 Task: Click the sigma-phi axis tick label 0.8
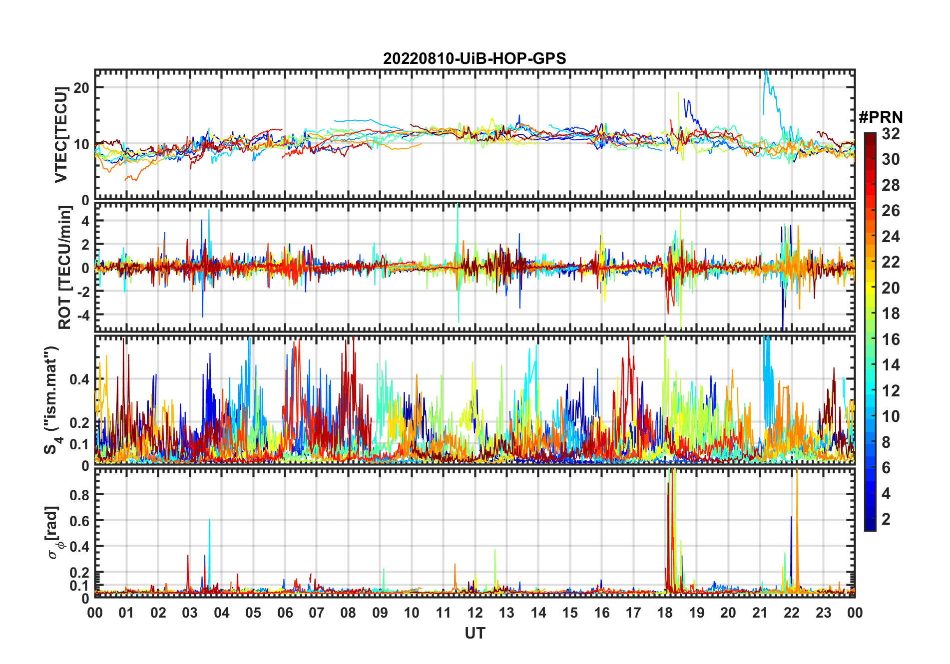click(x=79, y=495)
